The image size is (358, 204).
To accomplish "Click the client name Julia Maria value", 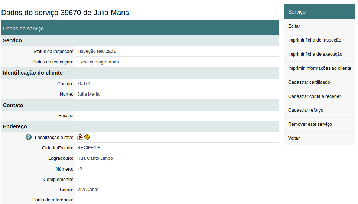I will pyautogui.click(x=88, y=94).
